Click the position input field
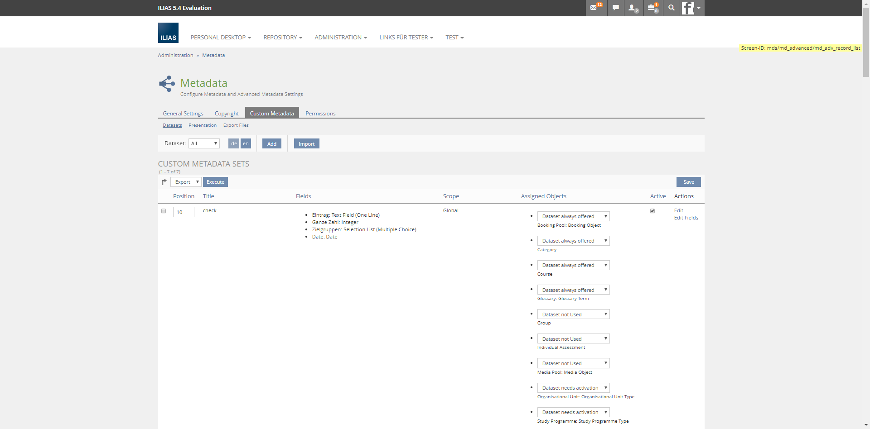870x429 pixels. pos(184,212)
